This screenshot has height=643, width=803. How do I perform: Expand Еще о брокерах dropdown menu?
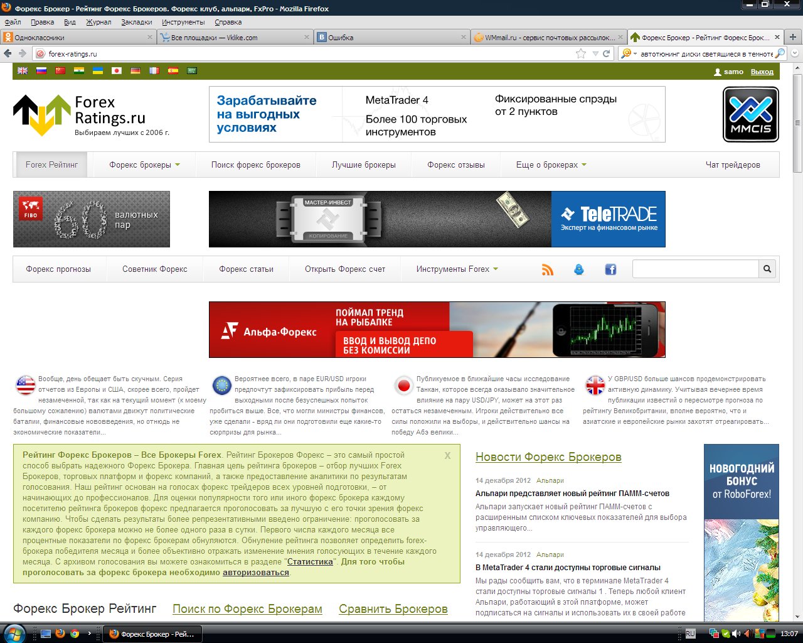click(x=551, y=165)
